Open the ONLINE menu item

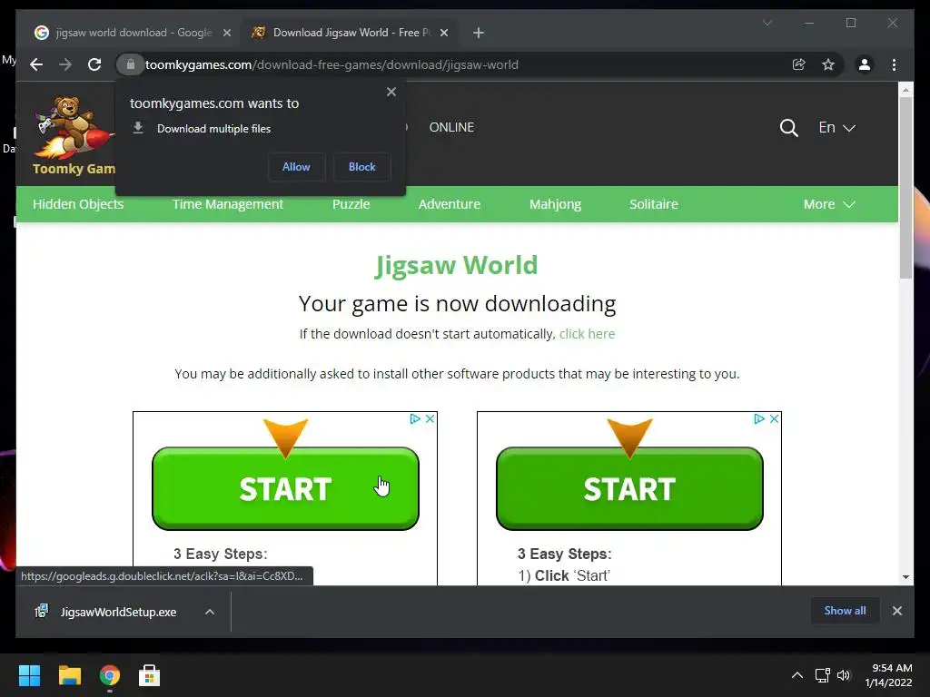click(451, 127)
